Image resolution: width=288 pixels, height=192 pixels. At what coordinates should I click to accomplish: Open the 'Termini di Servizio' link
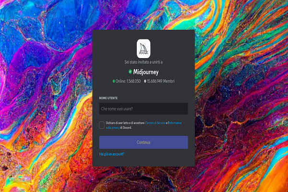156,123
